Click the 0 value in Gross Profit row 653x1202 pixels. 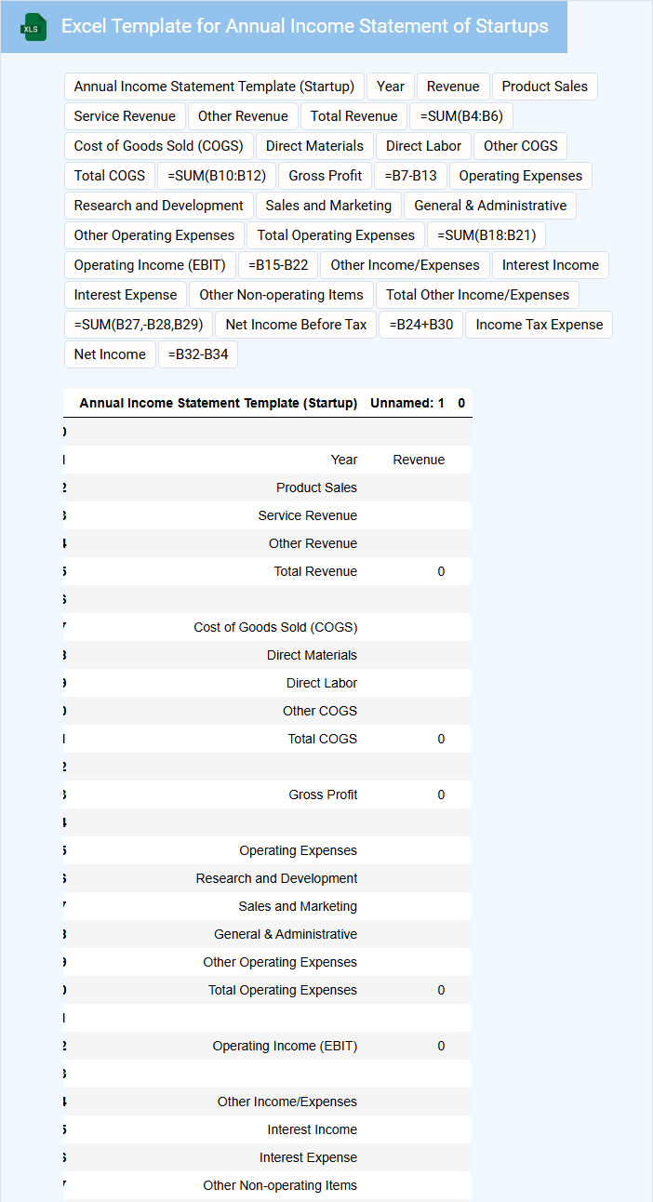pos(442,795)
